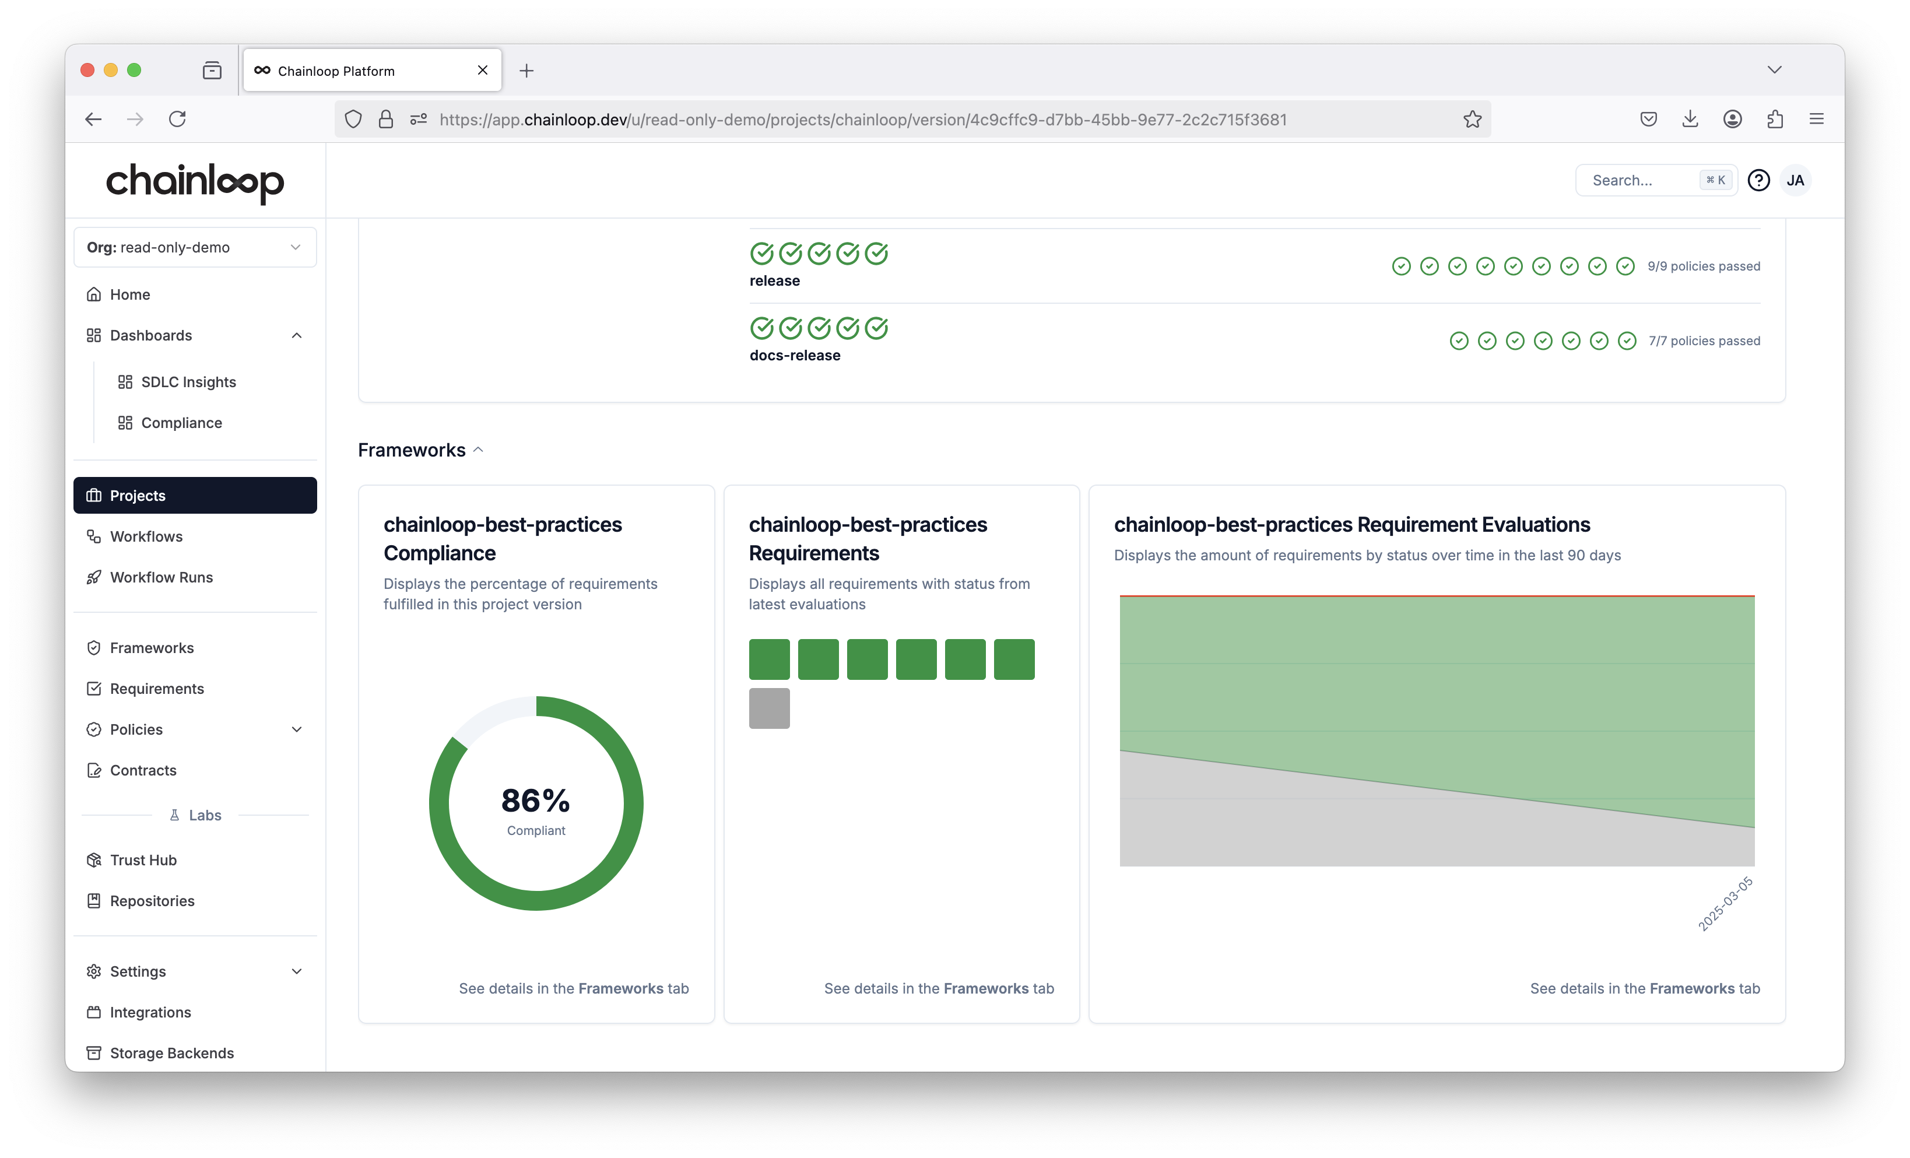Image resolution: width=1910 pixels, height=1158 pixels.
Task: Click the Workflows icon
Action: [x=94, y=536]
